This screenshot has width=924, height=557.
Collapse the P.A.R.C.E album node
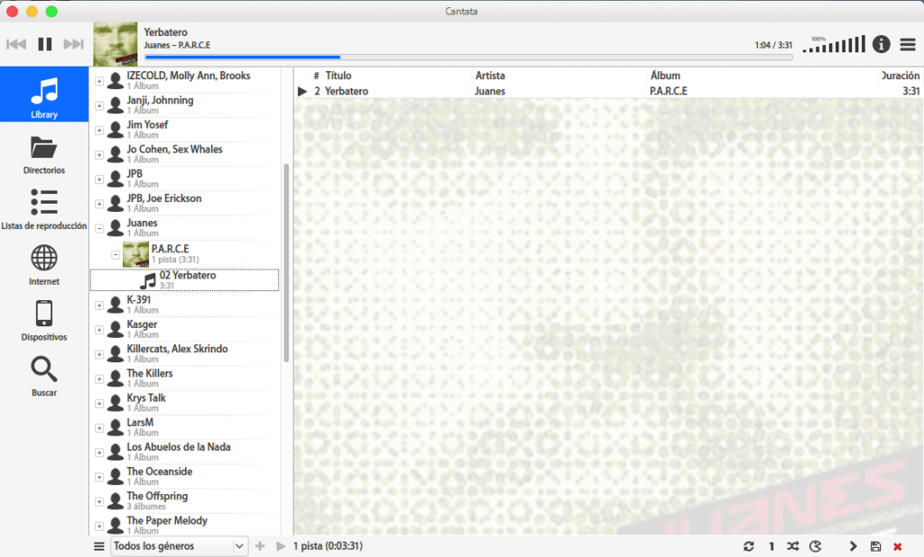pyautogui.click(x=115, y=254)
